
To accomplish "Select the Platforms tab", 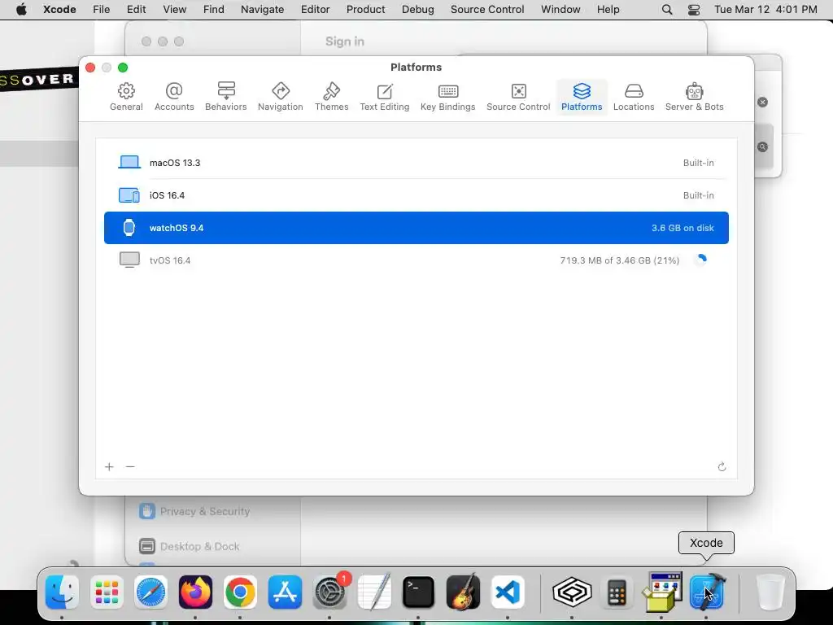I will 582,97.
